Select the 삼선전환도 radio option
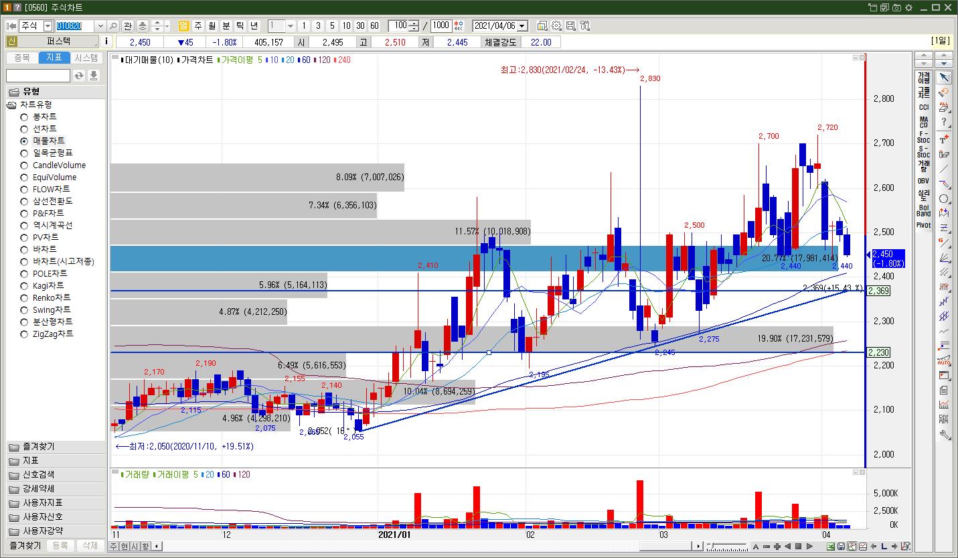Screen dimensions: 958x558 click(x=24, y=202)
